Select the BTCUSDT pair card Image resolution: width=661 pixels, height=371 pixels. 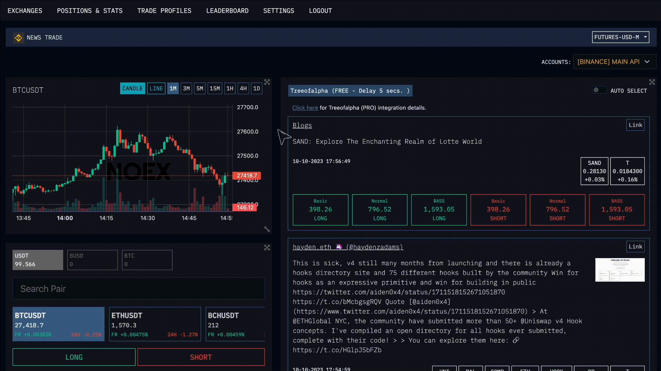58,324
